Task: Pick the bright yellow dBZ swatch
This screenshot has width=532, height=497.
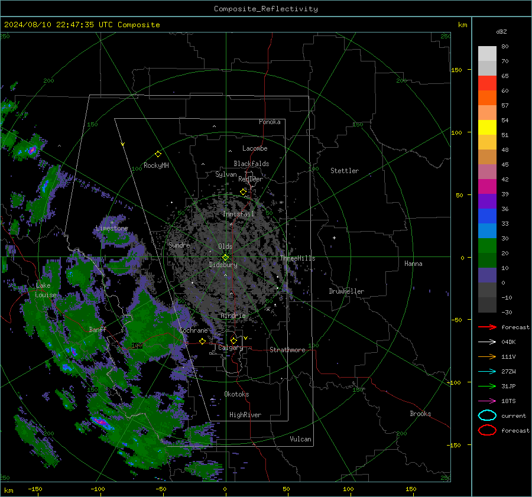Action: click(487, 128)
